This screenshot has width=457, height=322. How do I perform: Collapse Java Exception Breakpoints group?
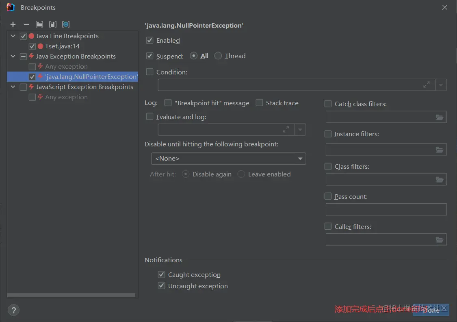point(13,56)
